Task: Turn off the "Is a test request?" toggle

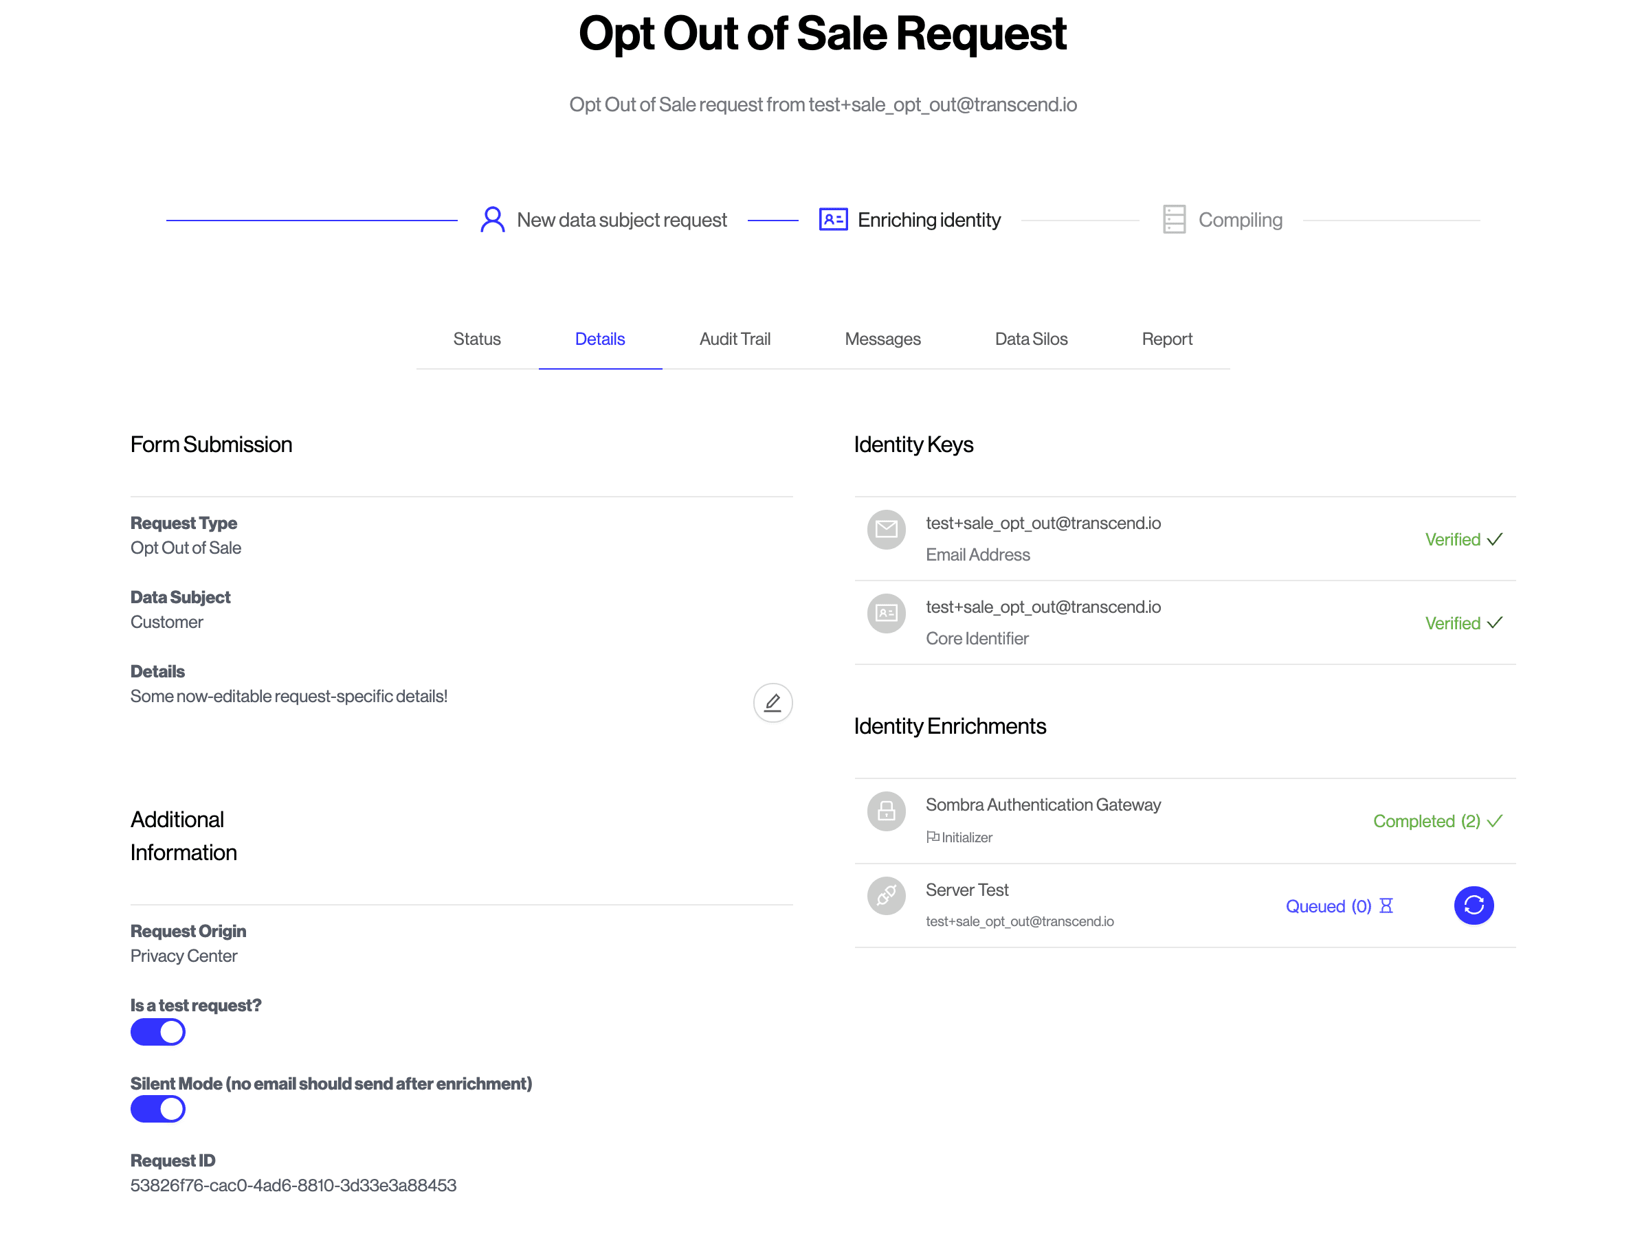Action: (158, 1032)
